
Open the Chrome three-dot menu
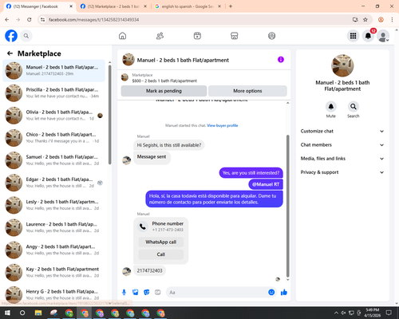392,20
